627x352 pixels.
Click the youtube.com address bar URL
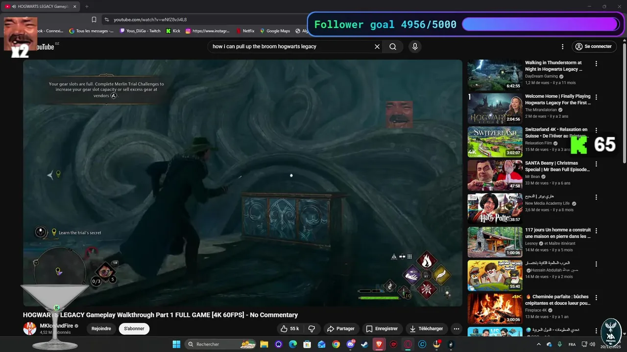(150, 20)
